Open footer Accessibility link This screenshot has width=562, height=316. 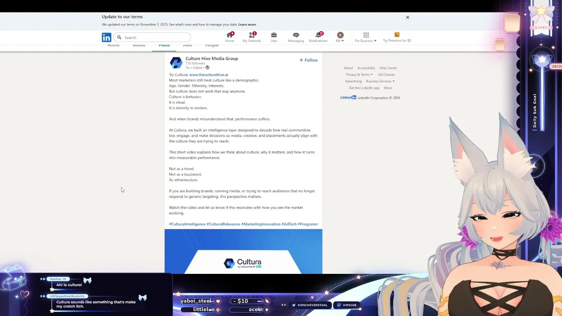(366, 68)
